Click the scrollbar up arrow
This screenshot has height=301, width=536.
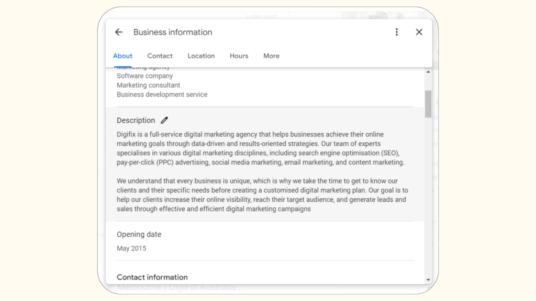tap(428, 72)
